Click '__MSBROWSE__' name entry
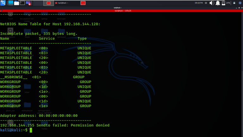The image size is (243, 137). click(14, 77)
